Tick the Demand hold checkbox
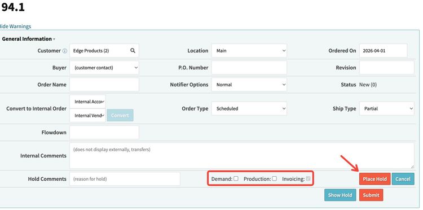This screenshot has height=210, width=423. pyautogui.click(x=236, y=178)
